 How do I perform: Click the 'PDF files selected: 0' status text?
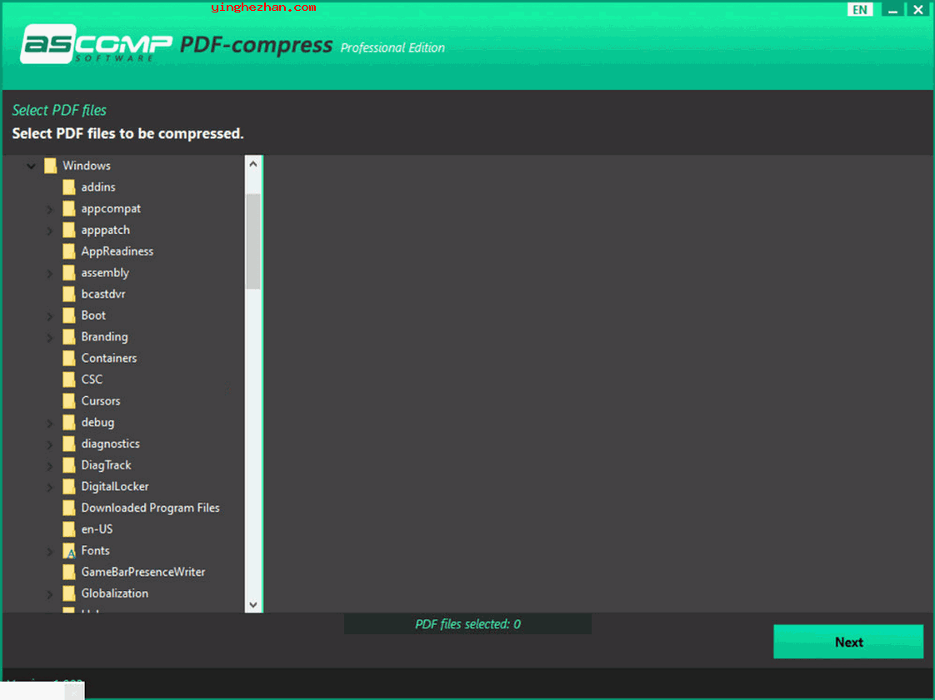(x=467, y=624)
